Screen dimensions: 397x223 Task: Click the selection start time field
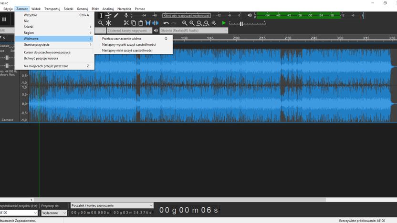tap(90, 213)
